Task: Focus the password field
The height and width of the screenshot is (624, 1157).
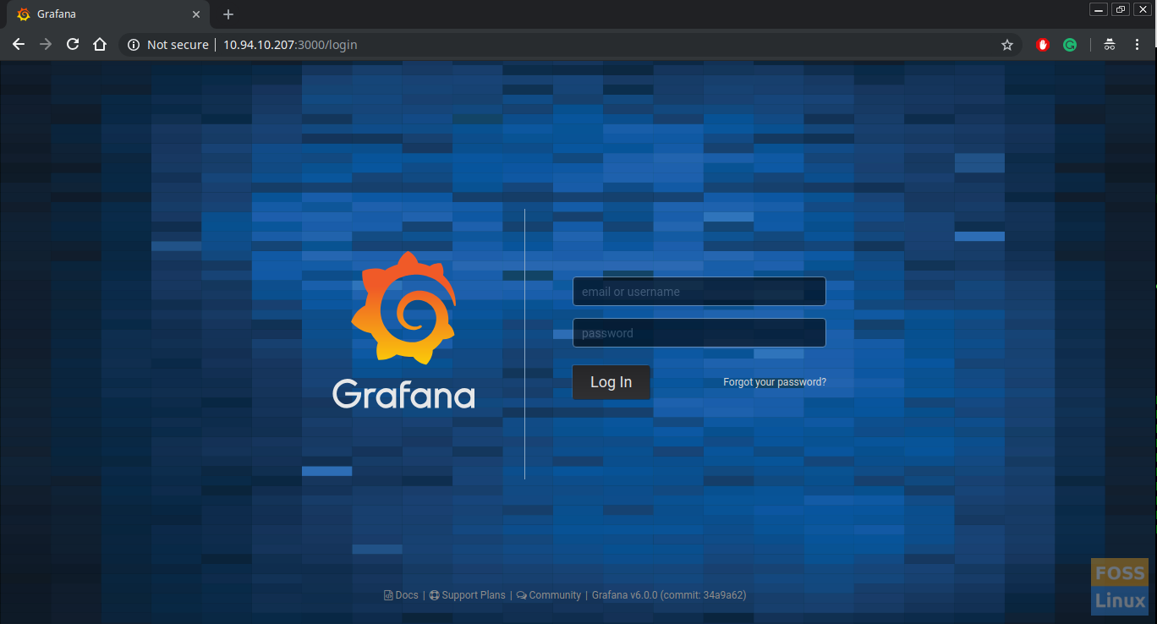Action: pyautogui.click(x=699, y=333)
